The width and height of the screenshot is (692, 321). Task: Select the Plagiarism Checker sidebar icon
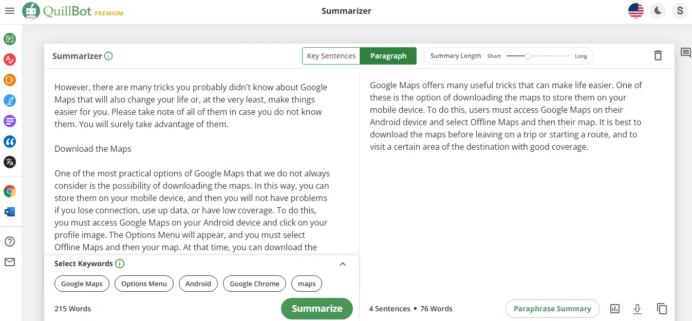coord(10,80)
